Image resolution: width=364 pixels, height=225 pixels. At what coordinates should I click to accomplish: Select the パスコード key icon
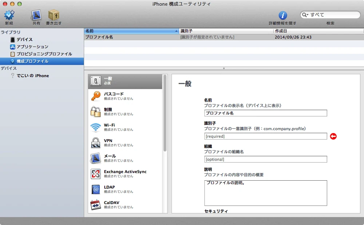point(96,96)
